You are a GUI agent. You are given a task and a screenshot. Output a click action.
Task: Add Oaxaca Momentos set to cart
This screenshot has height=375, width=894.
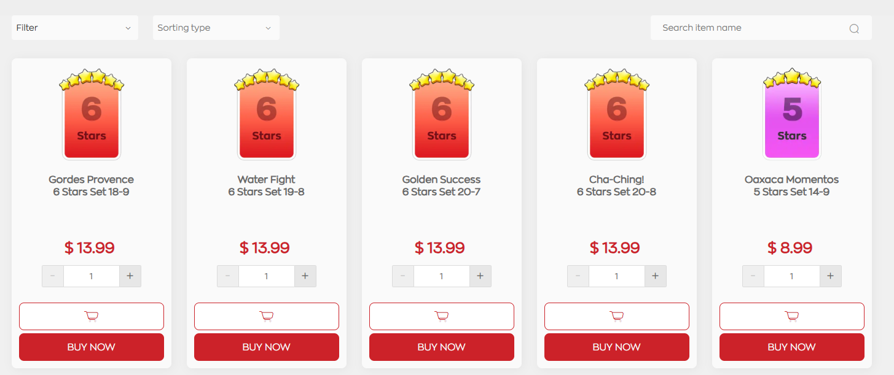coord(791,317)
